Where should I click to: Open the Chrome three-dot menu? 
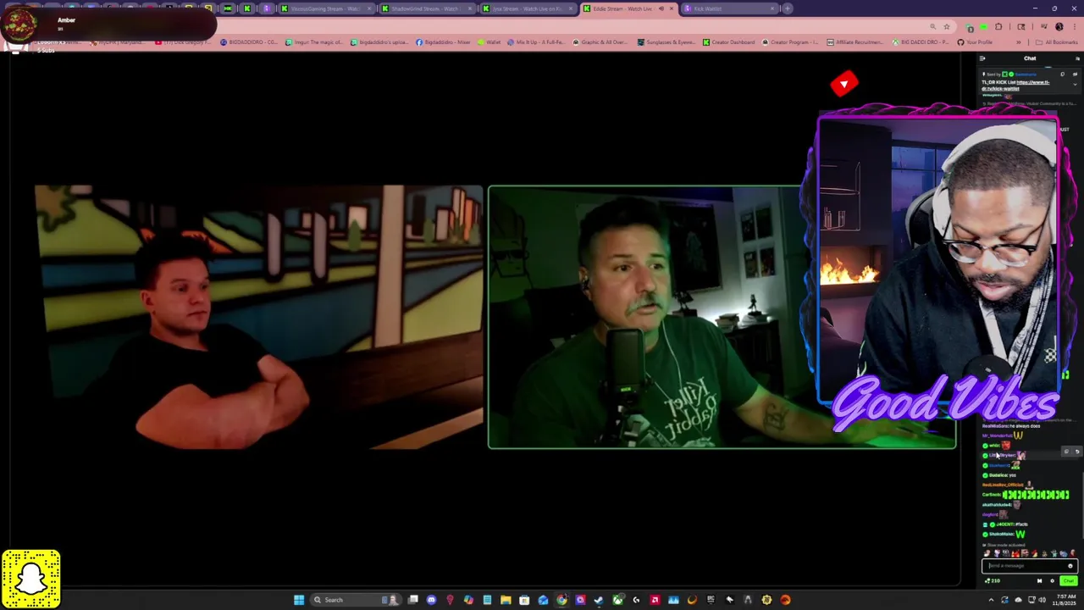pyautogui.click(x=1076, y=26)
